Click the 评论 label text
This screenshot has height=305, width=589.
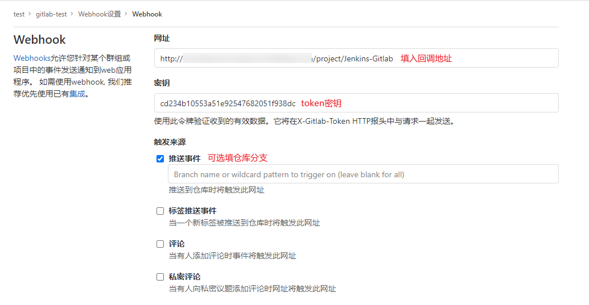176,244
